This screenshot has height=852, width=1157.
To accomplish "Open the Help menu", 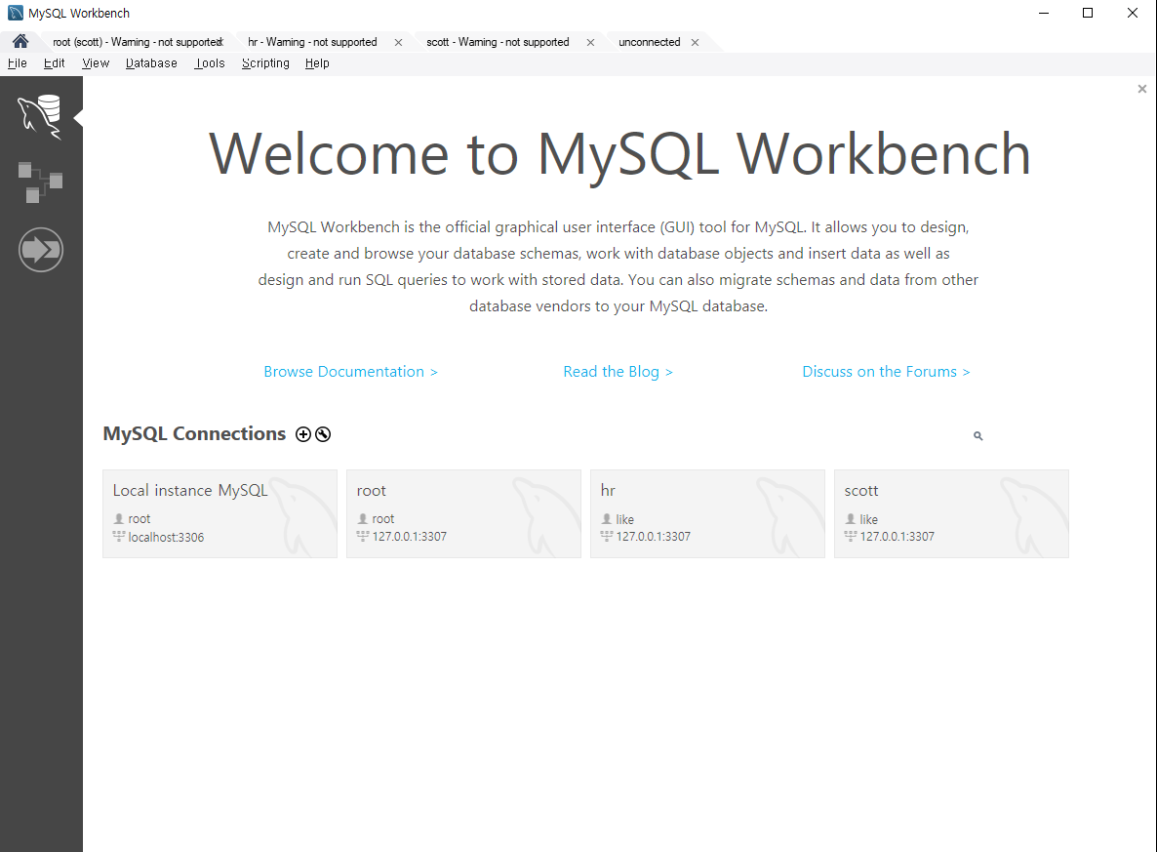I will [317, 63].
